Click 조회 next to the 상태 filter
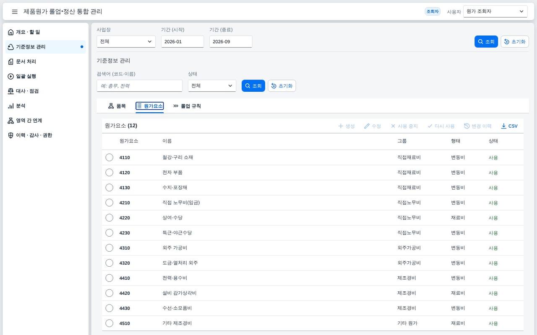The height and width of the screenshot is (335, 537). click(253, 86)
